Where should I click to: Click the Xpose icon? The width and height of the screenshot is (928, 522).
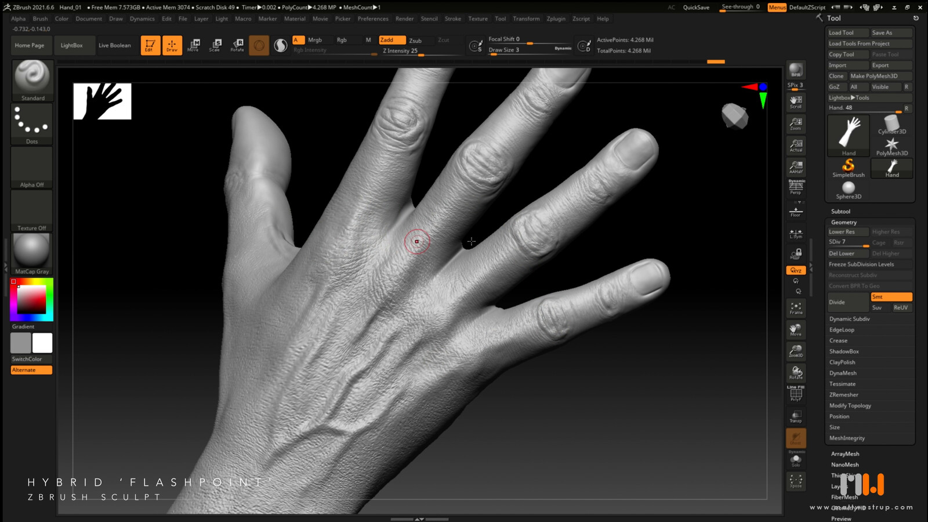click(x=796, y=481)
